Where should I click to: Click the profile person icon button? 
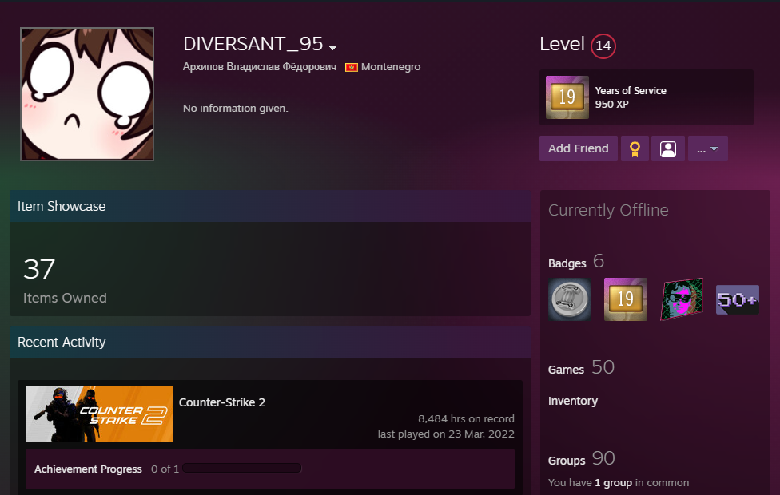tap(667, 148)
